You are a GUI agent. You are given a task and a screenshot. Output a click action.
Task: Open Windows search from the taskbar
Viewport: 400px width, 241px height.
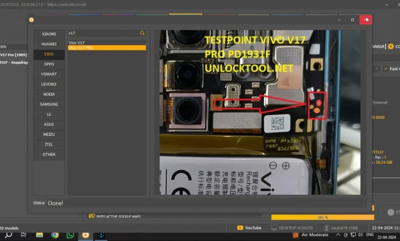tap(8, 235)
